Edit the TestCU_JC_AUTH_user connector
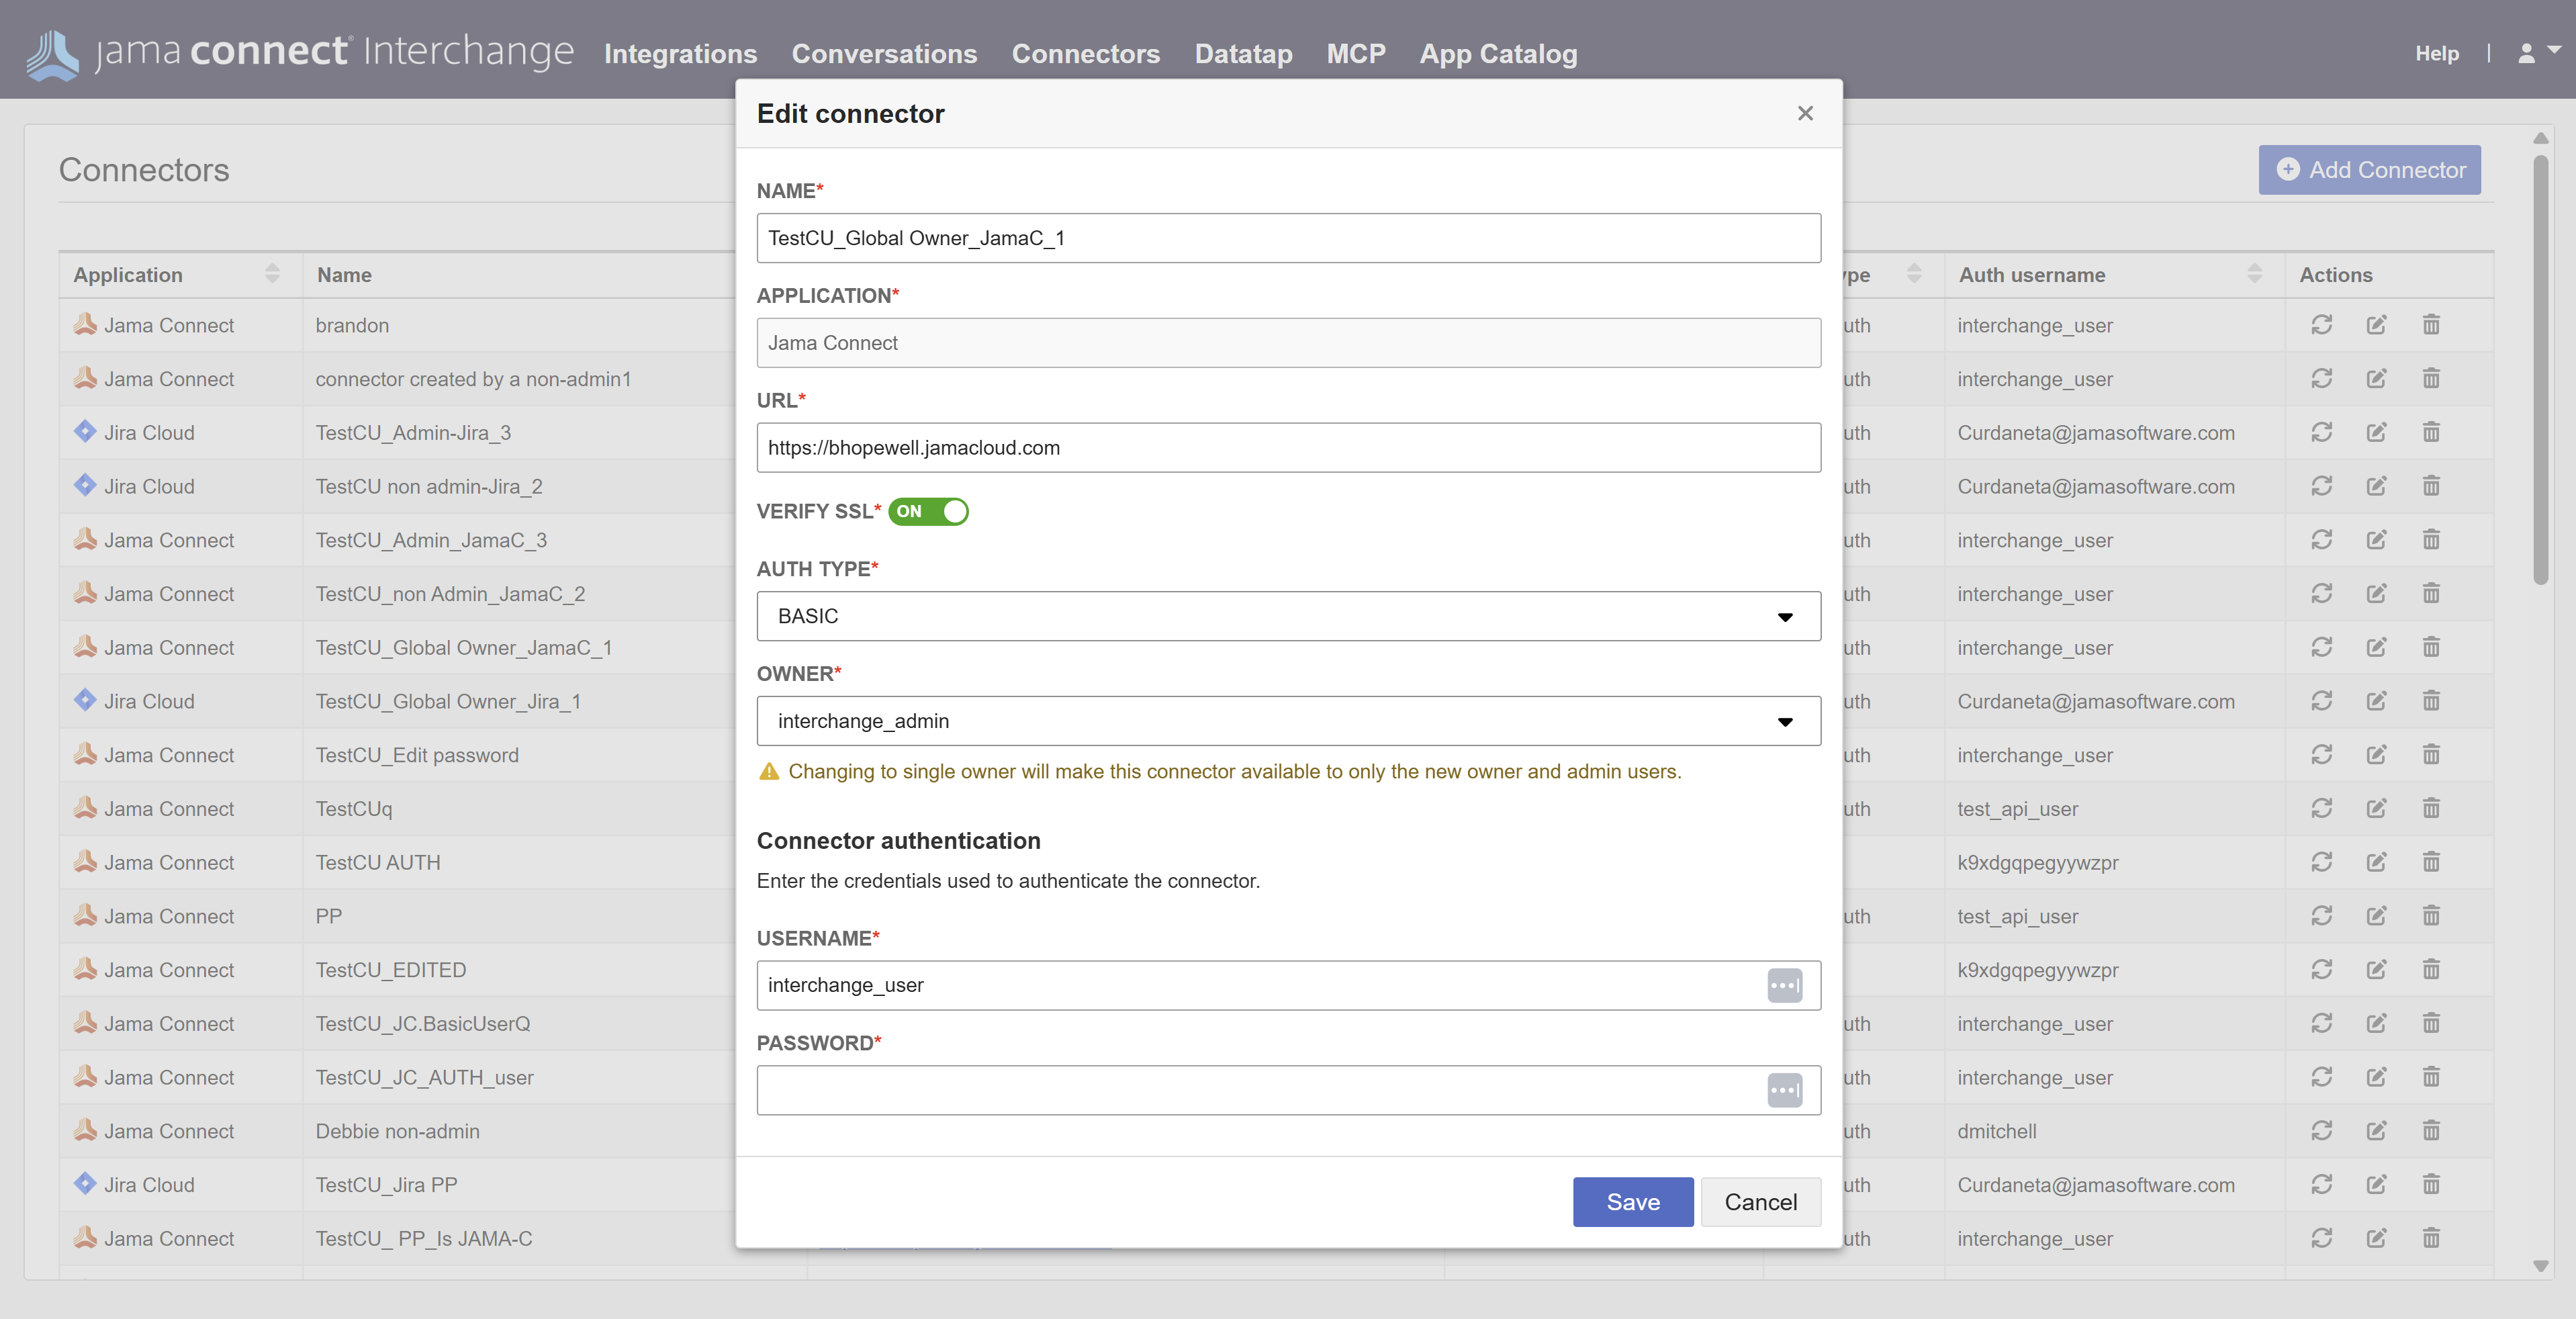 coord(2376,1077)
